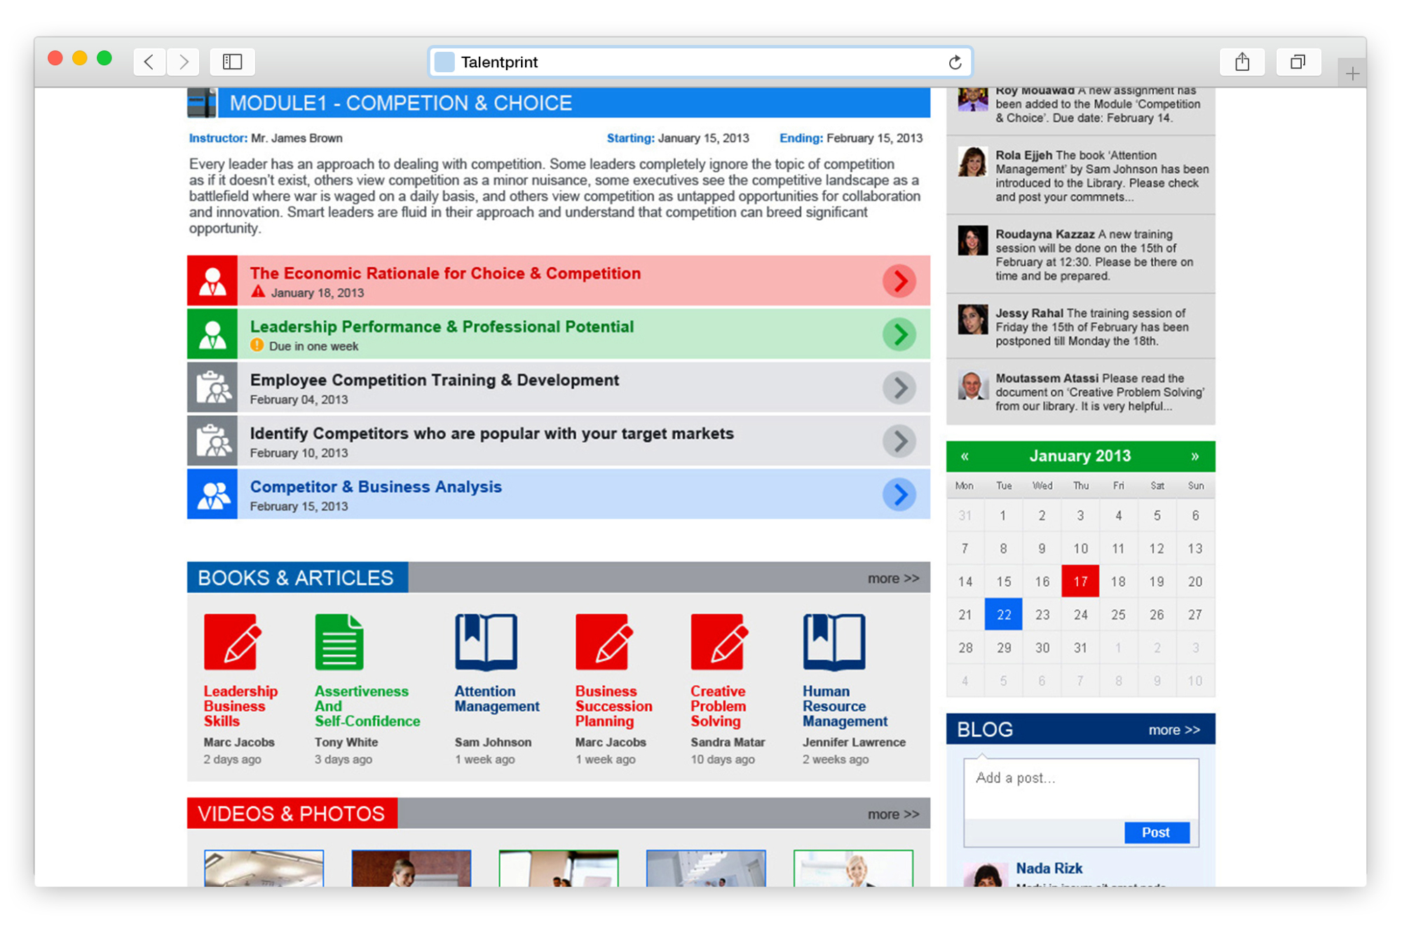The width and height of the screenshot is (1402, 929).
Task: Open more Videos & Photos
Action: pos(893,814)
